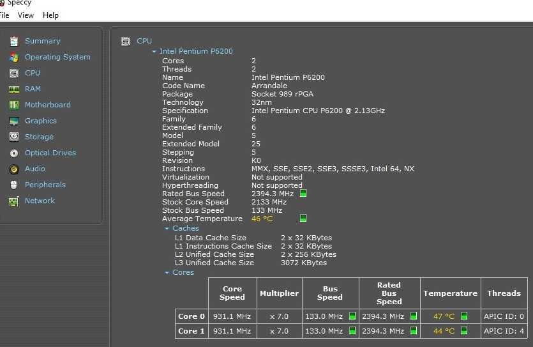This screenshot has height=347, width=533.
Task: Click the Package value Socket 989 rPGA
Action: tap(282, 94)
